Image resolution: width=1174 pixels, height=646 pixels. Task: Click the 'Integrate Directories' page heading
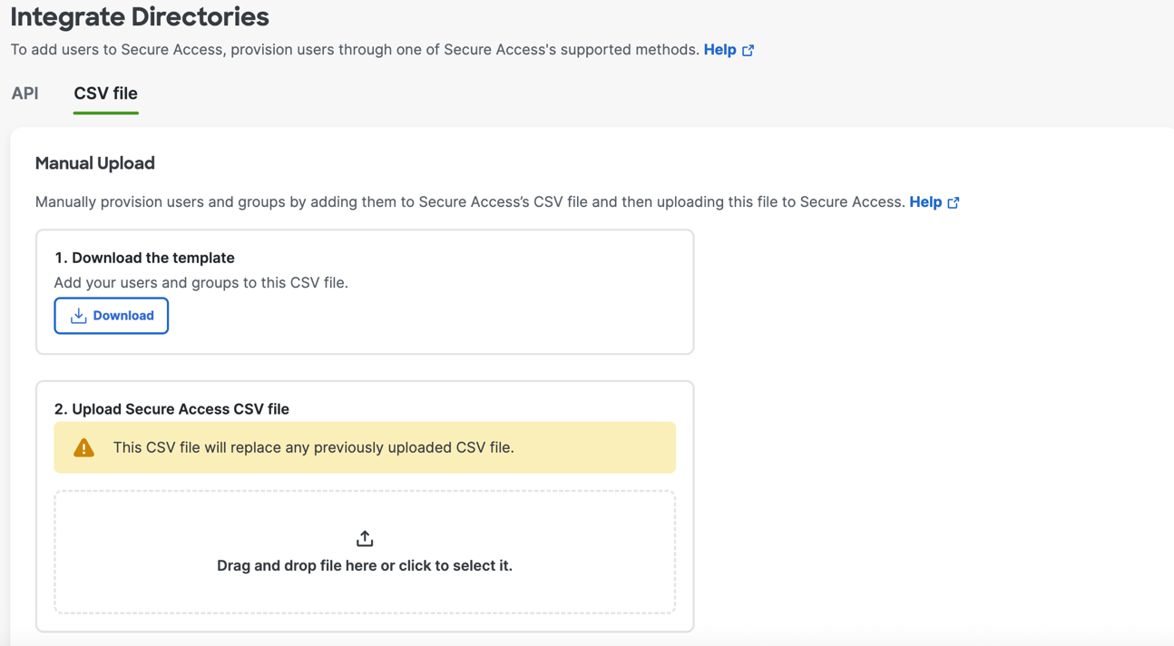coord(140,16)
